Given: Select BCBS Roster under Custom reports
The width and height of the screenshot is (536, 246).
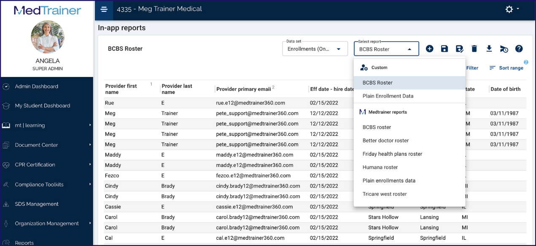Looking at the screenshot, I should click(409, 83).
